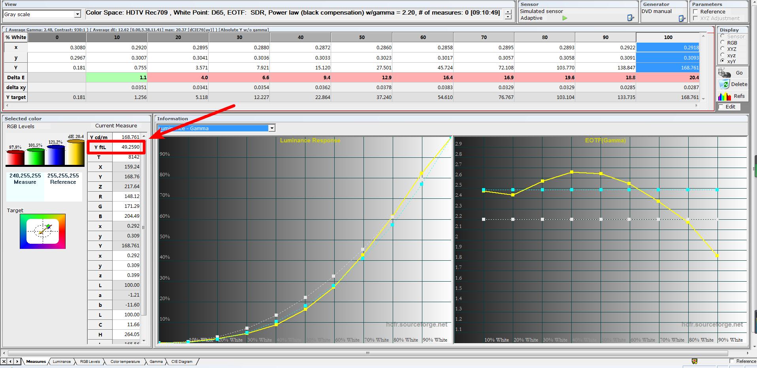
Task: Click the Y cell 27.501 for 50%
Action: click(x=362, y=67)
